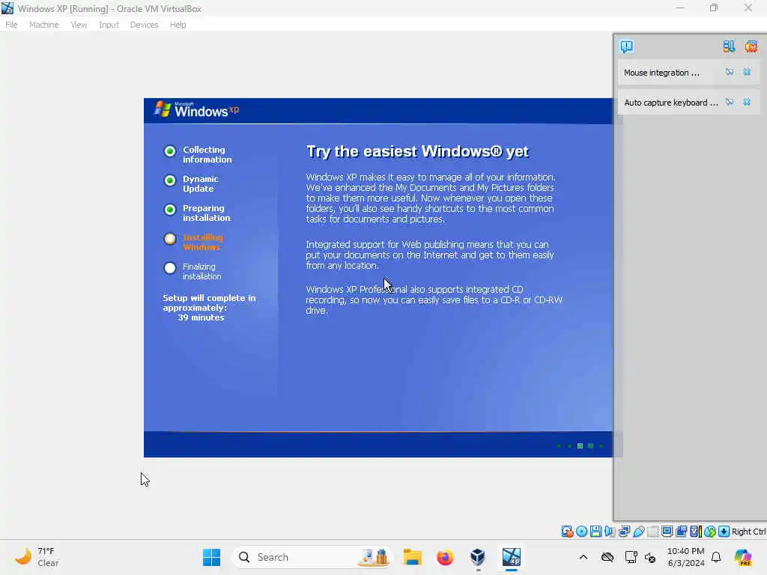Click the audio status icon
This screenshot has height=575, width=767.
click(610, 532)
